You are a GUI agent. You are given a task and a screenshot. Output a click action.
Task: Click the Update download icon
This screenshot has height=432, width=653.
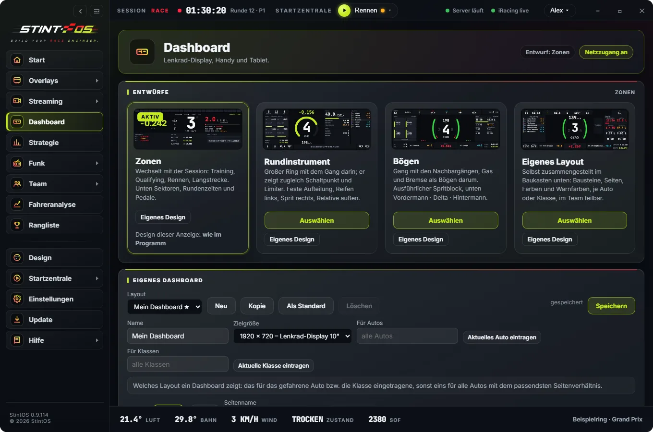click(17, 320)
